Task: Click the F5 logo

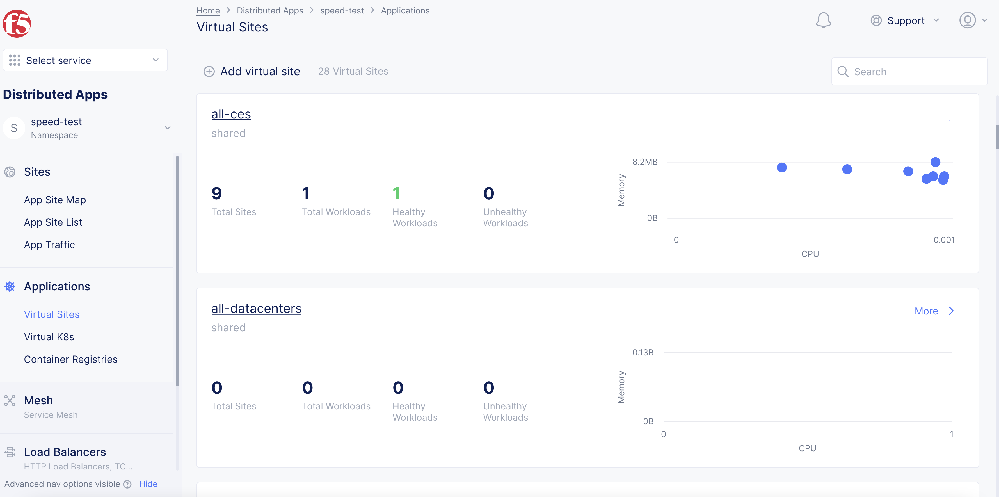Action: (17, 23)
